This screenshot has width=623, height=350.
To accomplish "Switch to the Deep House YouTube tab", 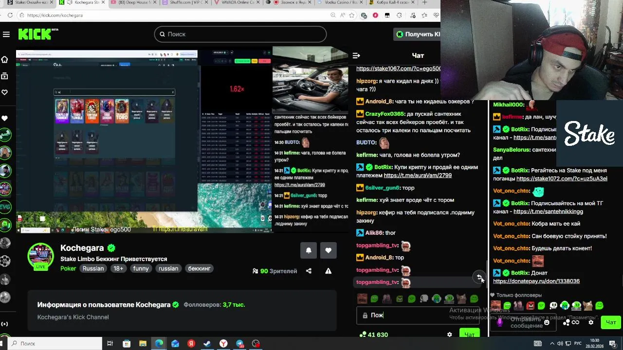I will coord(131,2).
